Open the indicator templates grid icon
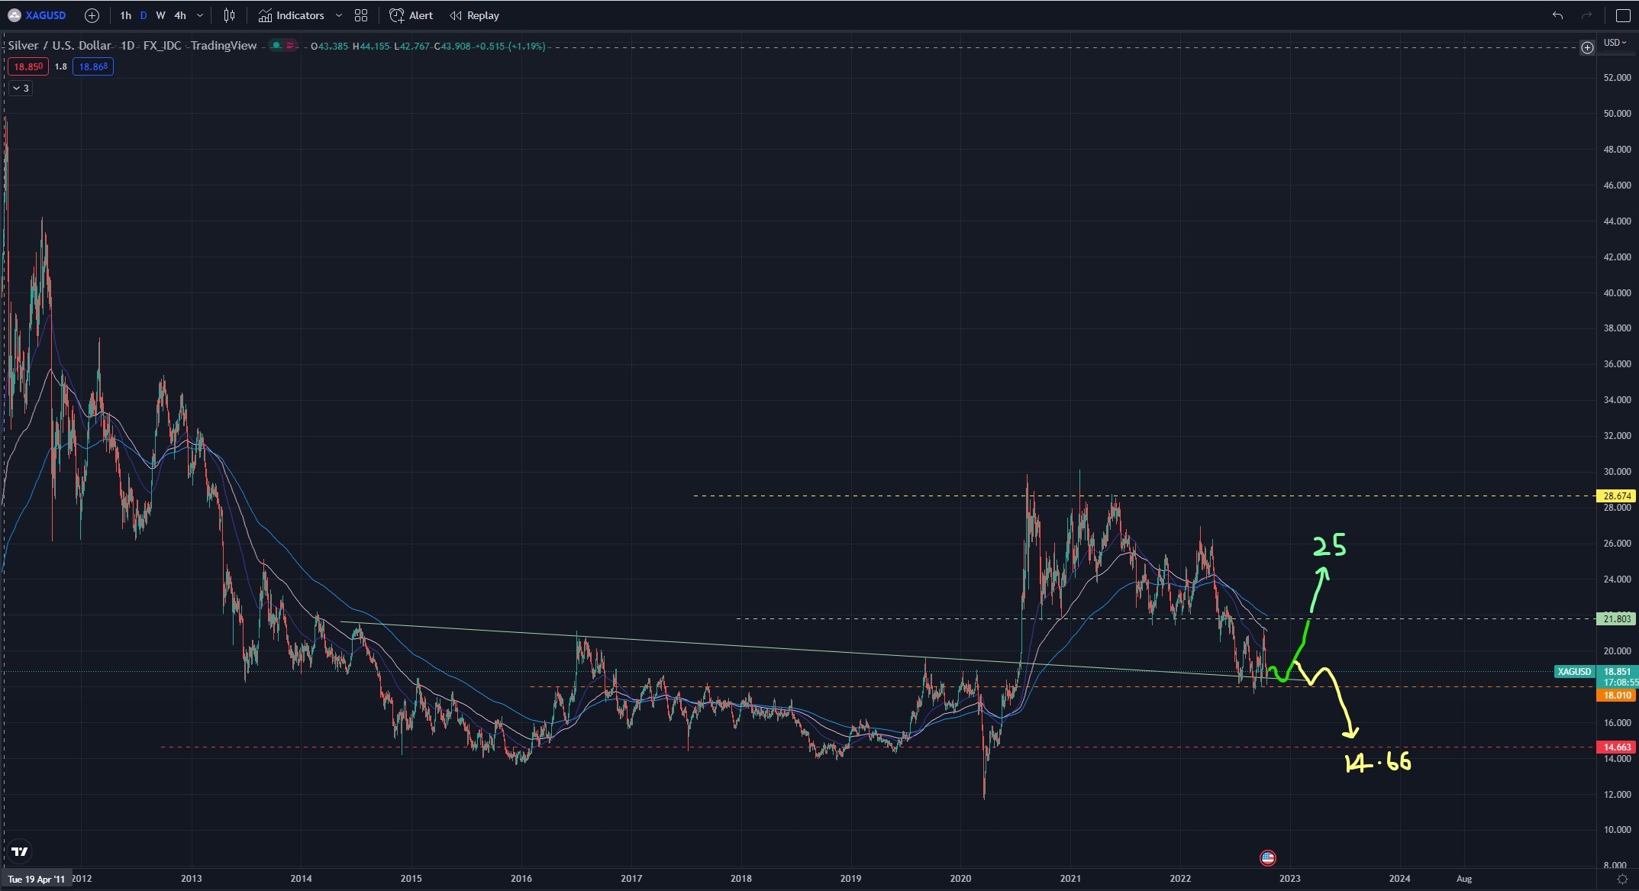The image size is (1639, 891). tap(361, 15)
